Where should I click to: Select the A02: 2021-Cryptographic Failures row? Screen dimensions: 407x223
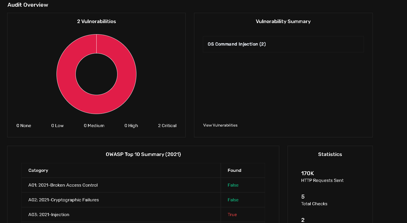[143, 200]
